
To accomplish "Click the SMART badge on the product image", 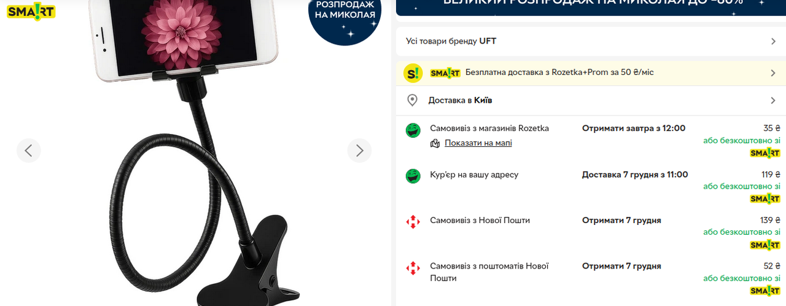I will pos(31,12).
